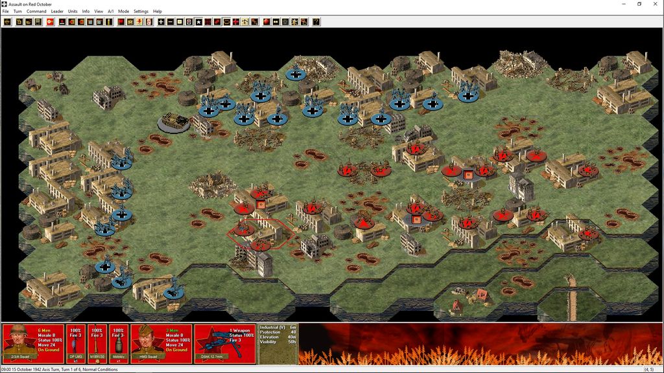Toggle the white star toolbar button
664x373 pixels.
point(198,21)
